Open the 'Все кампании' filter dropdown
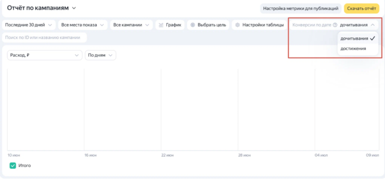The image size is (385, 179). [x=131, y=25]
